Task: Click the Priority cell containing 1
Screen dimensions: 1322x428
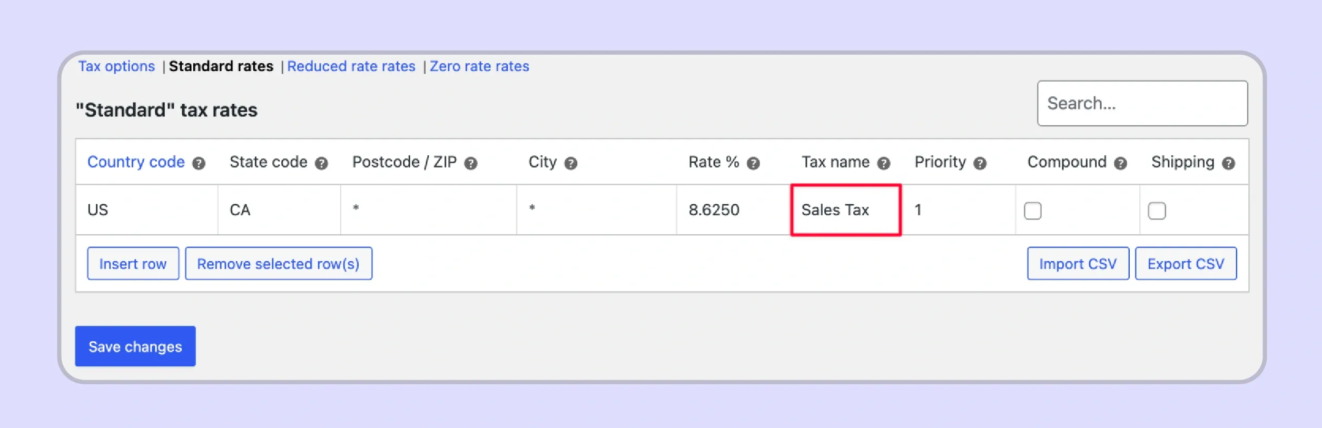Action: coord(959,210)
